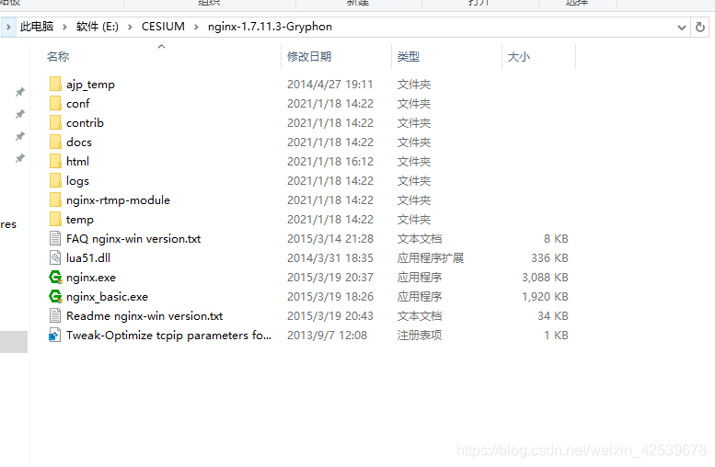The image size is (715, 467).
Task: Click the size 336 KB
Action: (x=549, y=258)
